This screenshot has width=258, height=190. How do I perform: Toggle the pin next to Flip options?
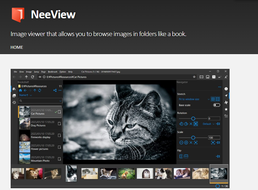[x=218, y=156]
